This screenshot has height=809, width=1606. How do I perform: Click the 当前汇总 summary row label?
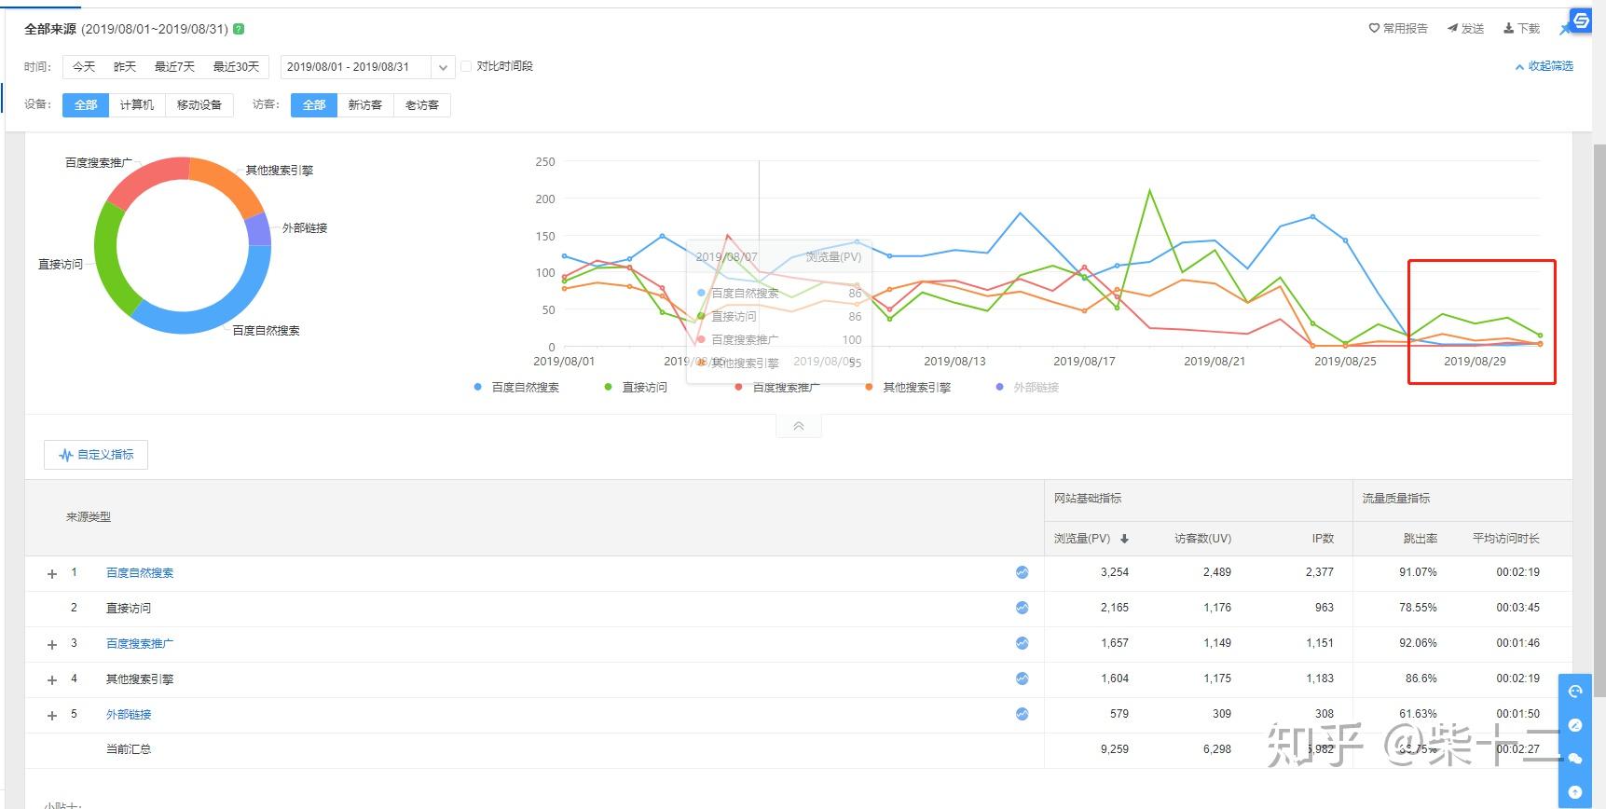pos(129,749)
